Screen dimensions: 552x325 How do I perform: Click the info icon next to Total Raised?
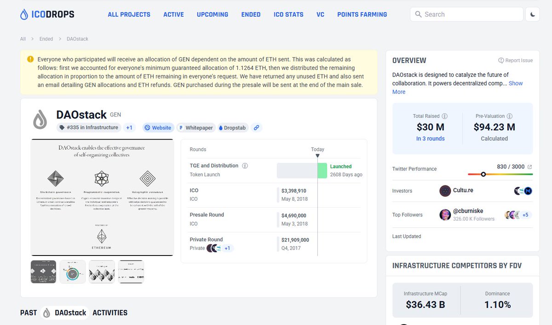coord(445,116)
